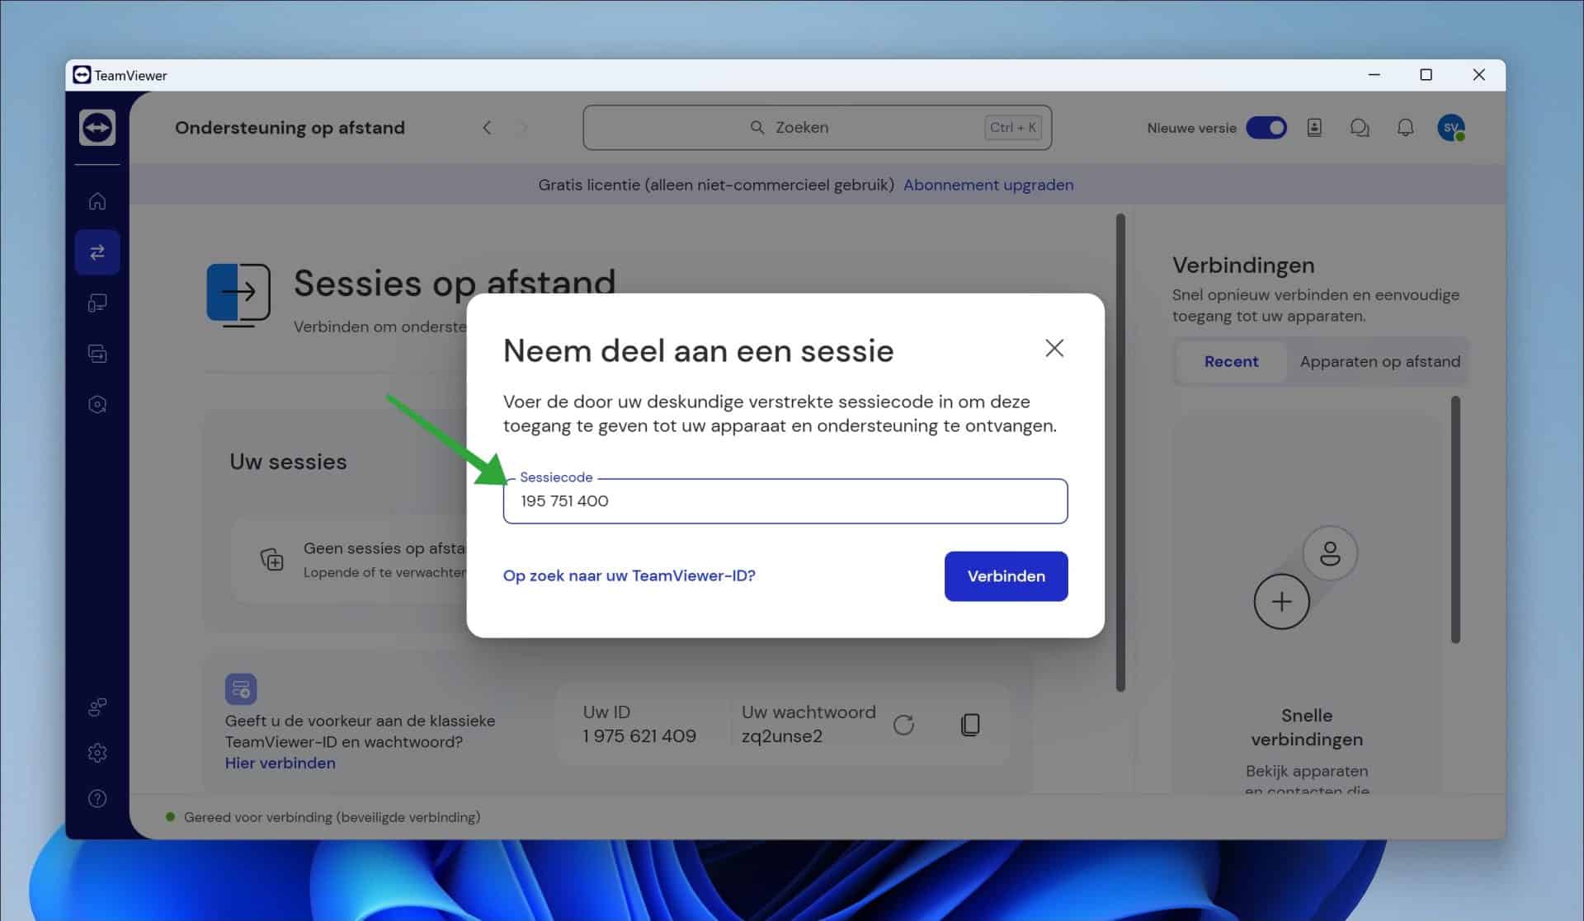Image resolution: width=1584 pixels, height=921 pixels.
Task: Select the remote support arrows icon
Action: [97, 252]
